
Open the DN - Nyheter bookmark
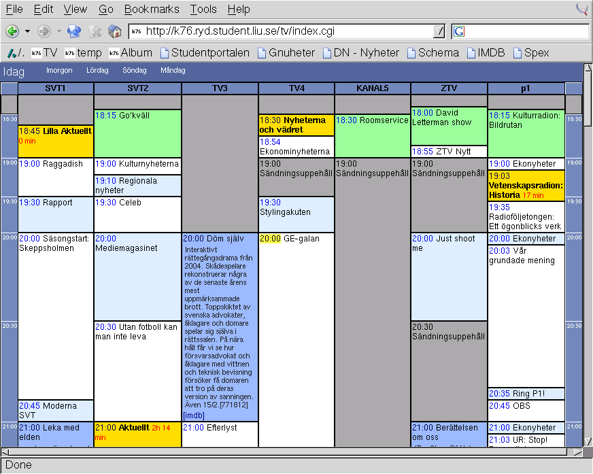tap(361, 53)
